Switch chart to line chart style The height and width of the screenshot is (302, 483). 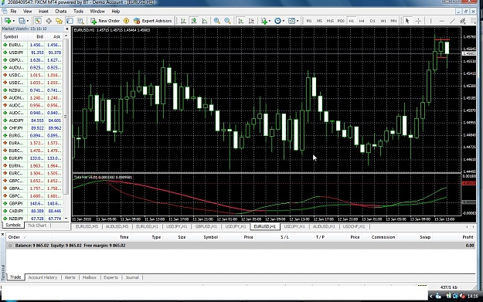pos(205,21)
